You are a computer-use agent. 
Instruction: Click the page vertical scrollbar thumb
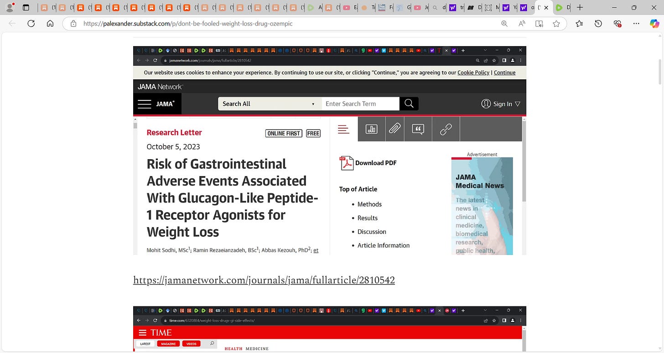(x=660, y=72)
